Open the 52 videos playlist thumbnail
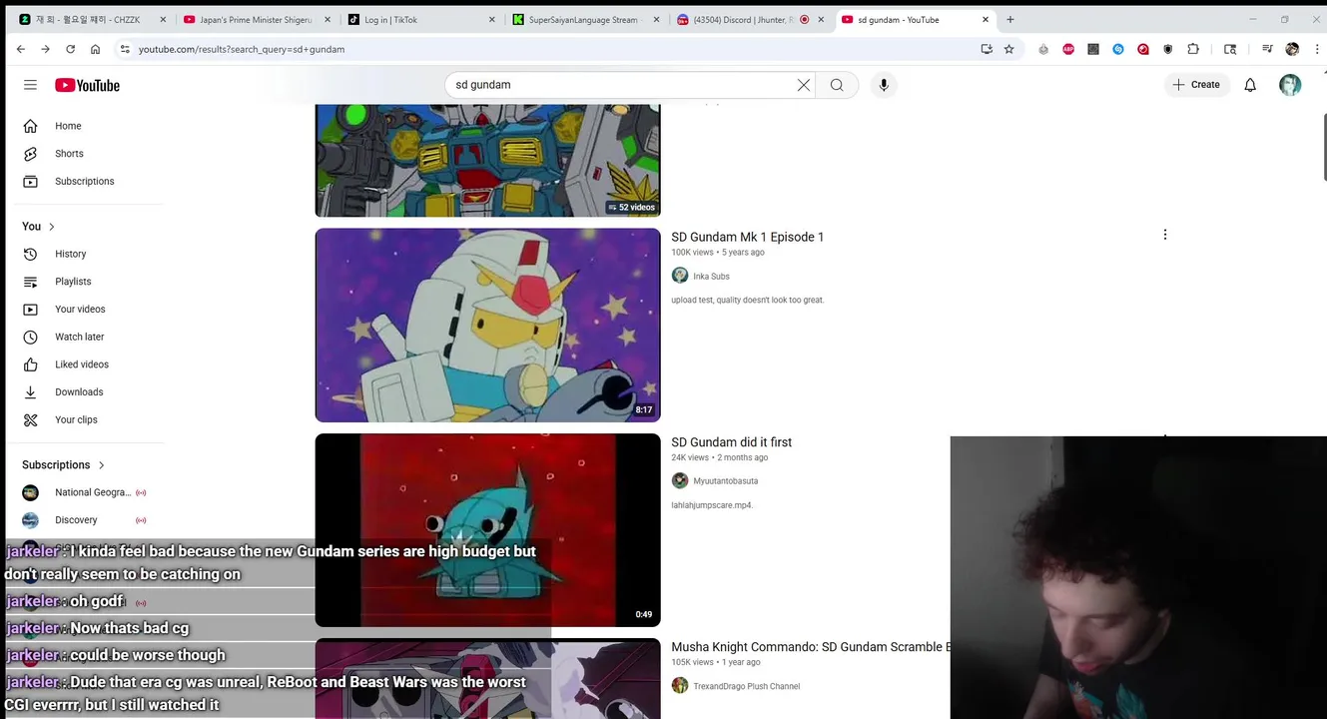Viewport: 1327px width, 719px height. tap(487, 160)
